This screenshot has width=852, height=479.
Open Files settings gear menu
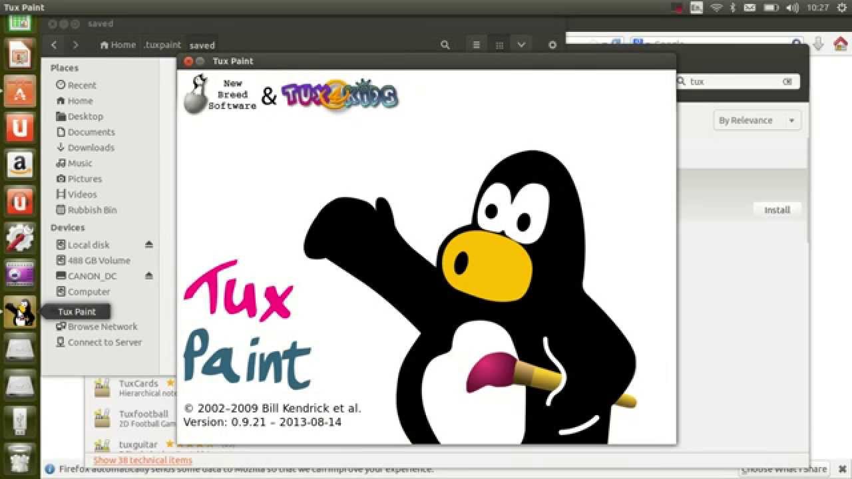[552, 45]
